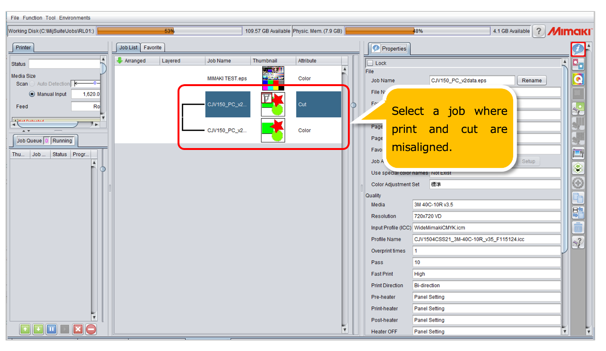Viewport: 606px width, 351px height.
Task: Open the Tool menu
Action: point(51,18)
